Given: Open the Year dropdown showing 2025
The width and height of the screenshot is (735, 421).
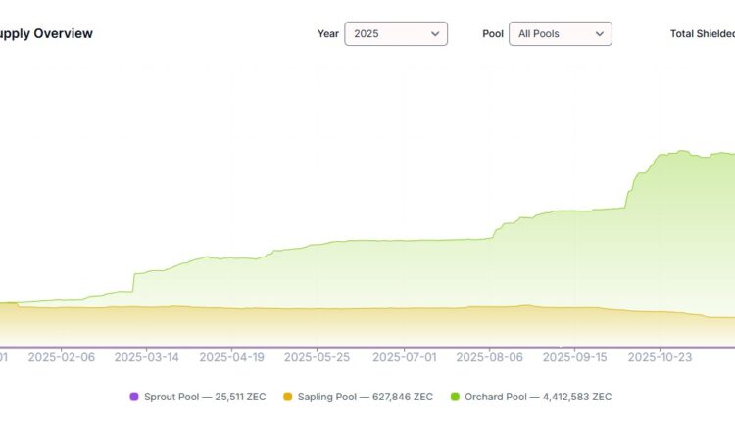Looking at the screenshot, I should [395, 33].
